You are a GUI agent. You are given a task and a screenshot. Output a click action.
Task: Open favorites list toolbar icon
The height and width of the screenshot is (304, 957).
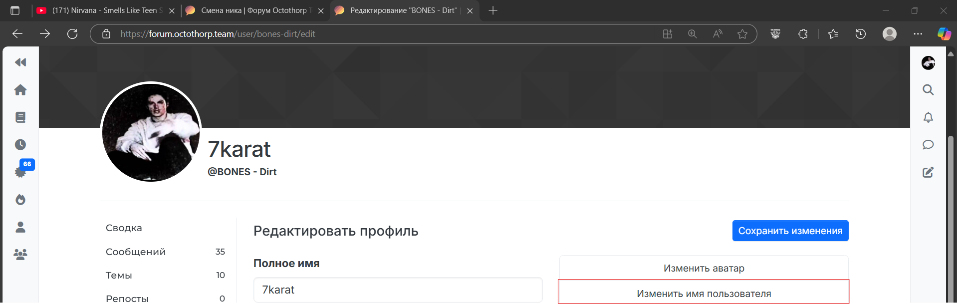tap(833, 34)
